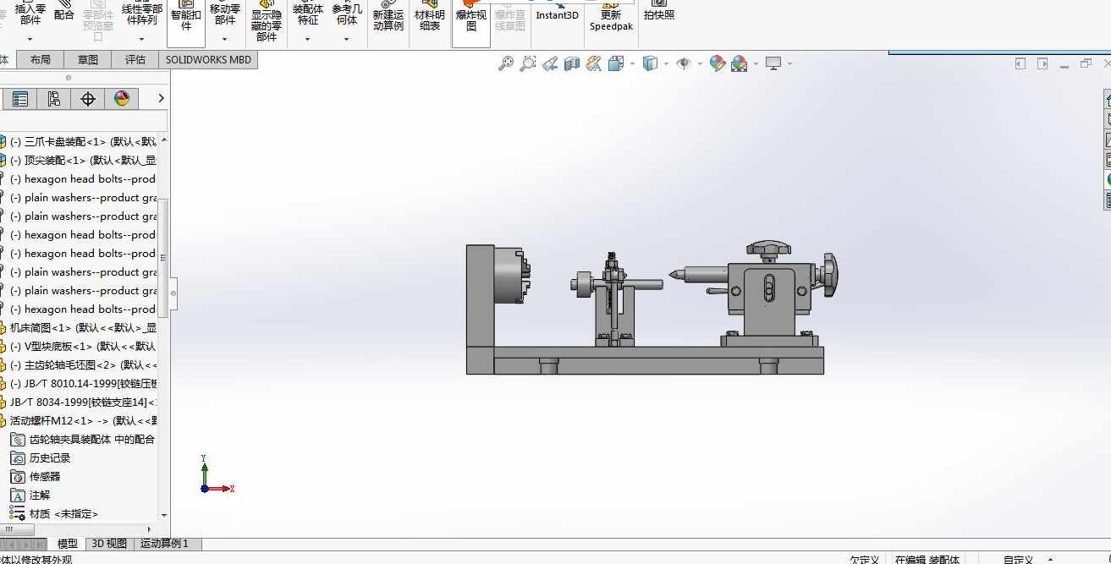
Task: Switch to the 评估 ribbon tab
Action: [x=135, y=59]
